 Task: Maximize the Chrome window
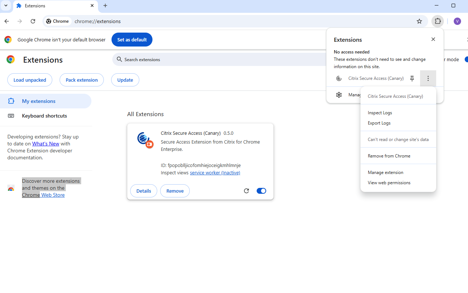pos(453,5)
